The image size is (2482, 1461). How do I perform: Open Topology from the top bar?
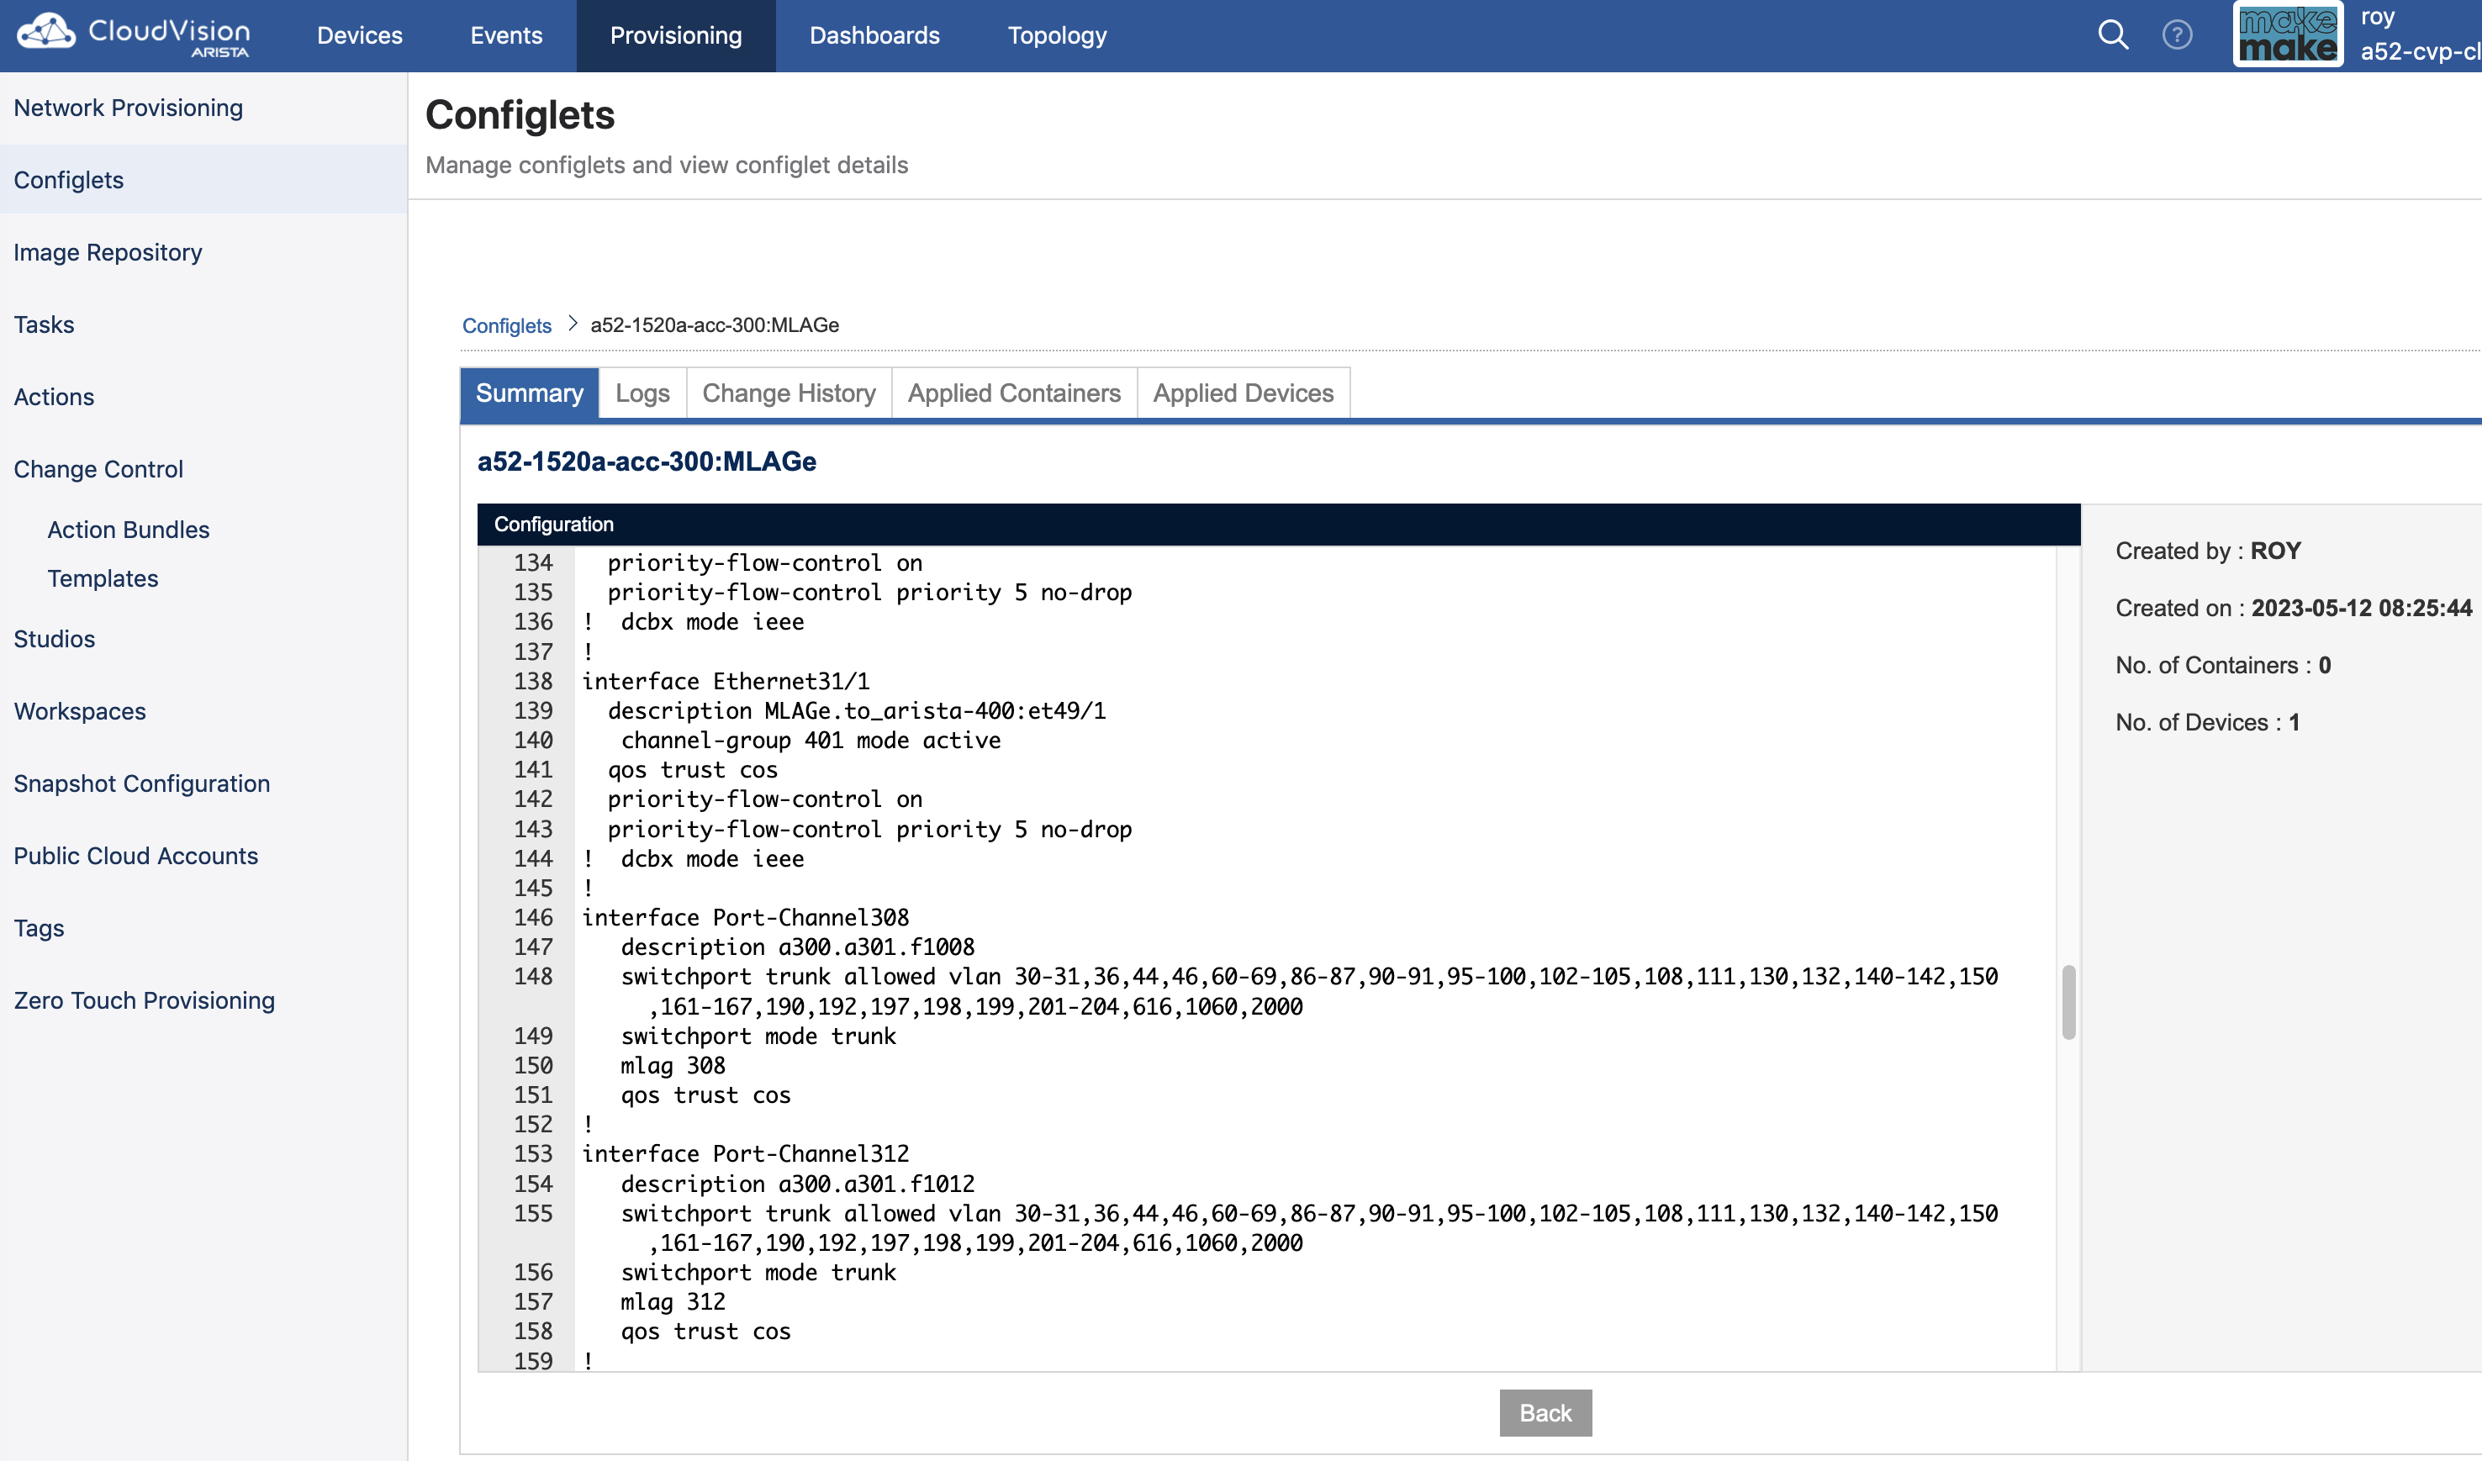pos(1057,35)
